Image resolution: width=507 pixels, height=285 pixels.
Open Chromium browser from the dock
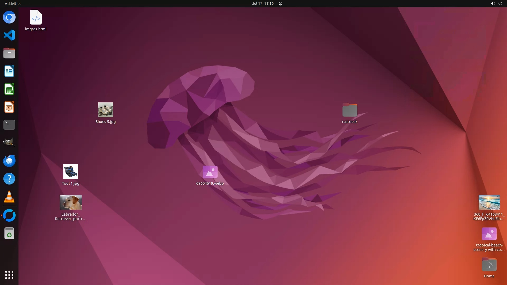pyautogui.click(x=9, y=17)
